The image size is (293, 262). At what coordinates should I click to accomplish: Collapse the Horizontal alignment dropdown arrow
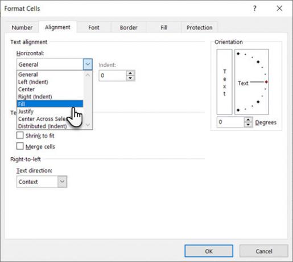coord(88,64)
